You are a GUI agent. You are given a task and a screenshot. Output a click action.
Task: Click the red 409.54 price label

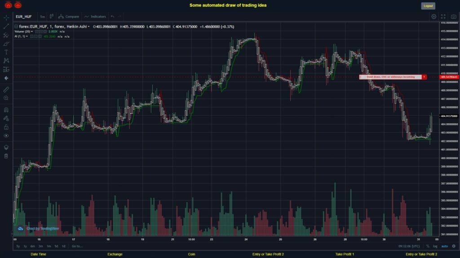point(449,77)
